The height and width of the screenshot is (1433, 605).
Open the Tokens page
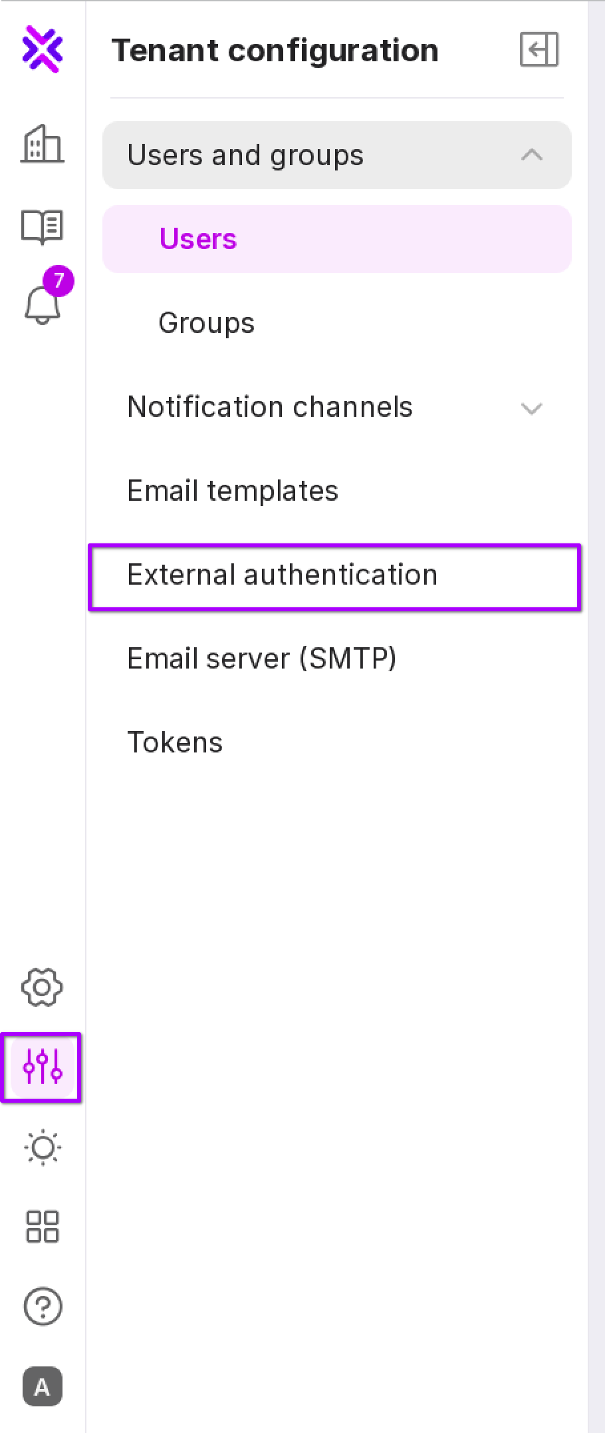click(x=175, y=742)
